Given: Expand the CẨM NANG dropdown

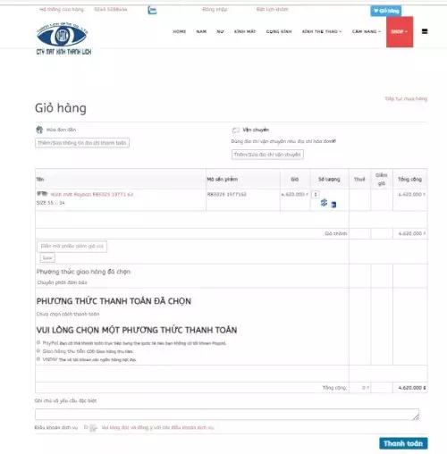Looking at the screenshot, I should [367, 31].
